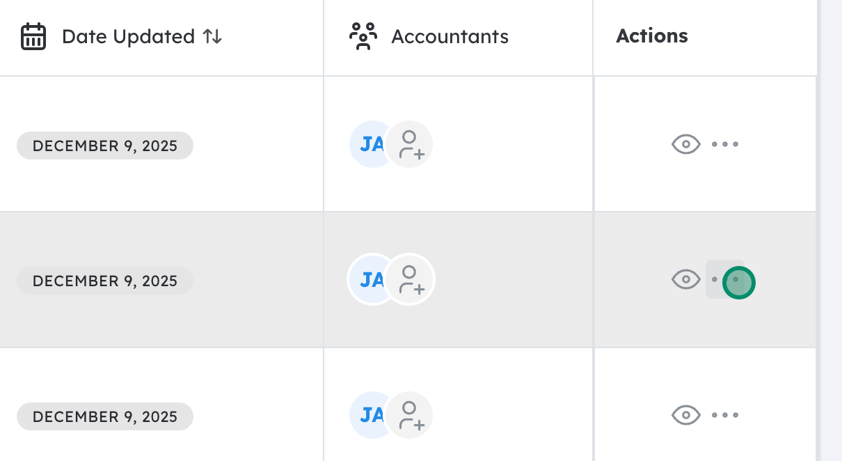Select the Actions column header
The image size is (842, 461).
(x=652, y=36)
